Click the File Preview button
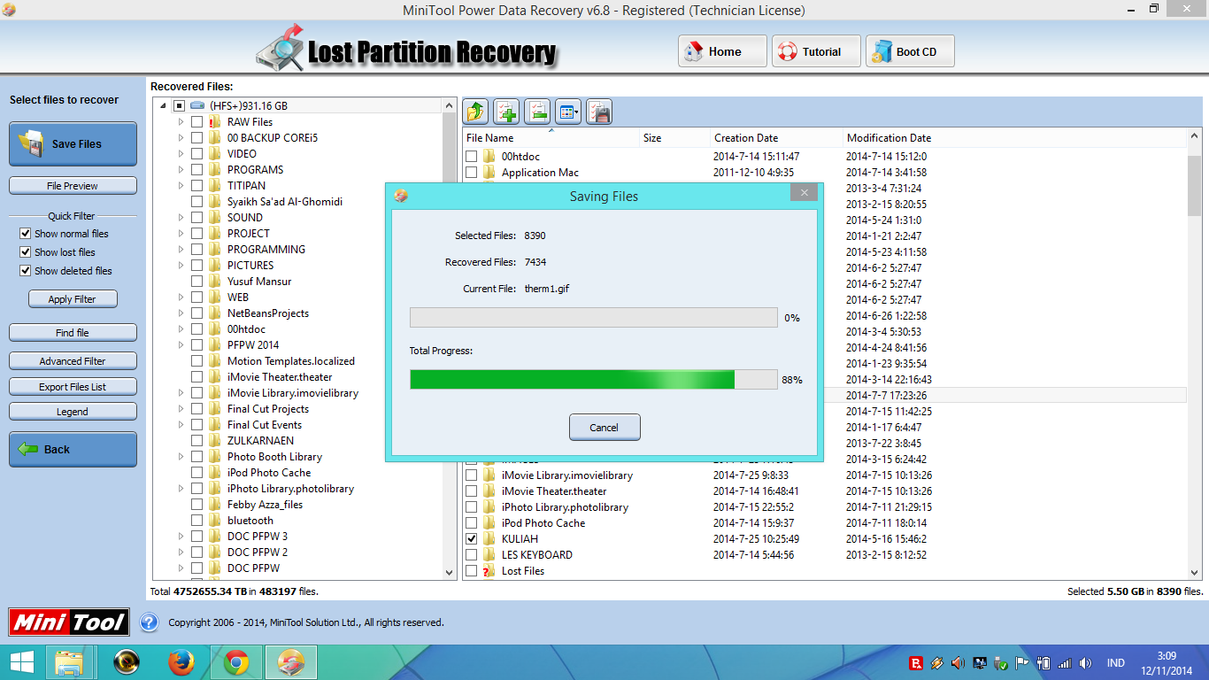1209x680 pixels. 73,186
